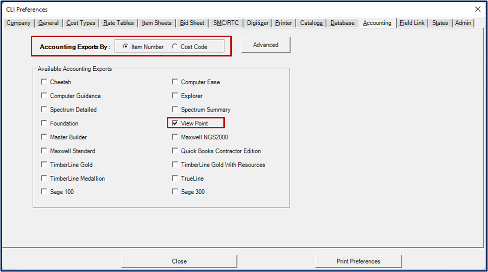
Task: Open the Advanced settings button
Action: pos(266,45)
